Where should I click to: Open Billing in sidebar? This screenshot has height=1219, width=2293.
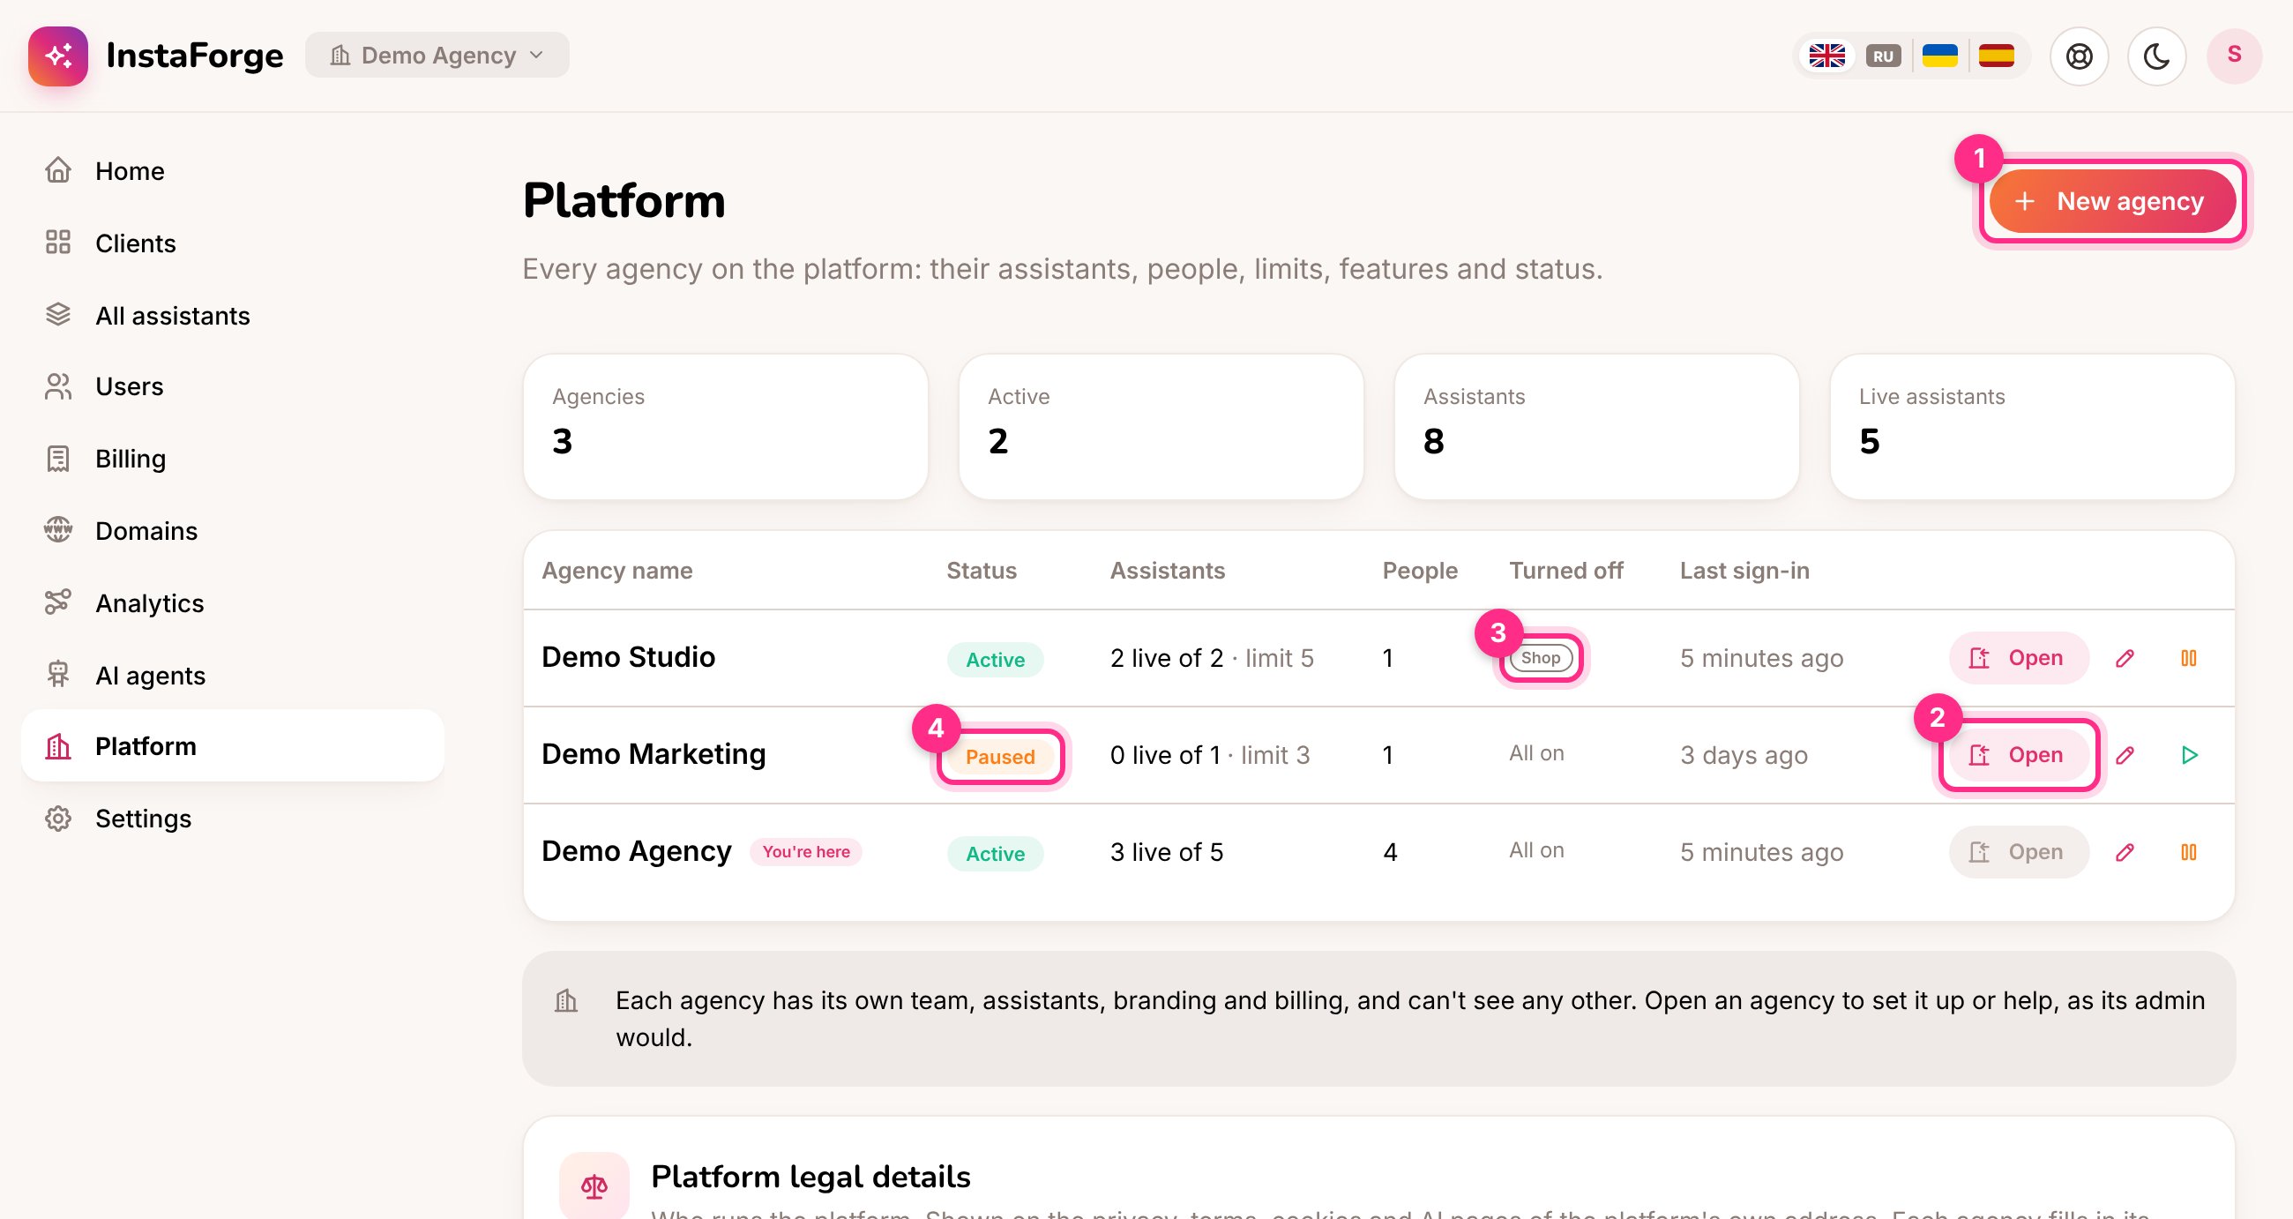click(232, 459)
